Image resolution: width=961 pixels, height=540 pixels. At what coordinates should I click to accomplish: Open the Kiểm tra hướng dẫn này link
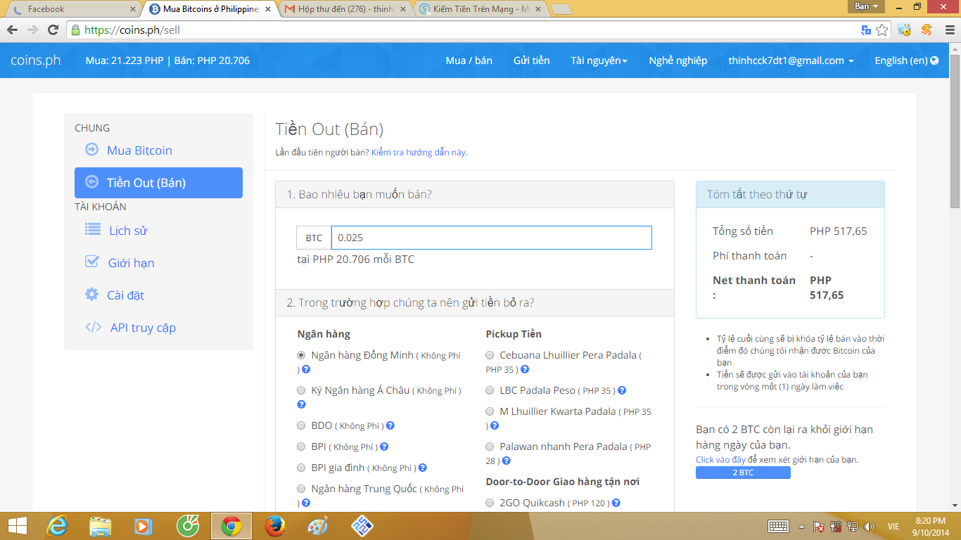[x=419, y=153]
